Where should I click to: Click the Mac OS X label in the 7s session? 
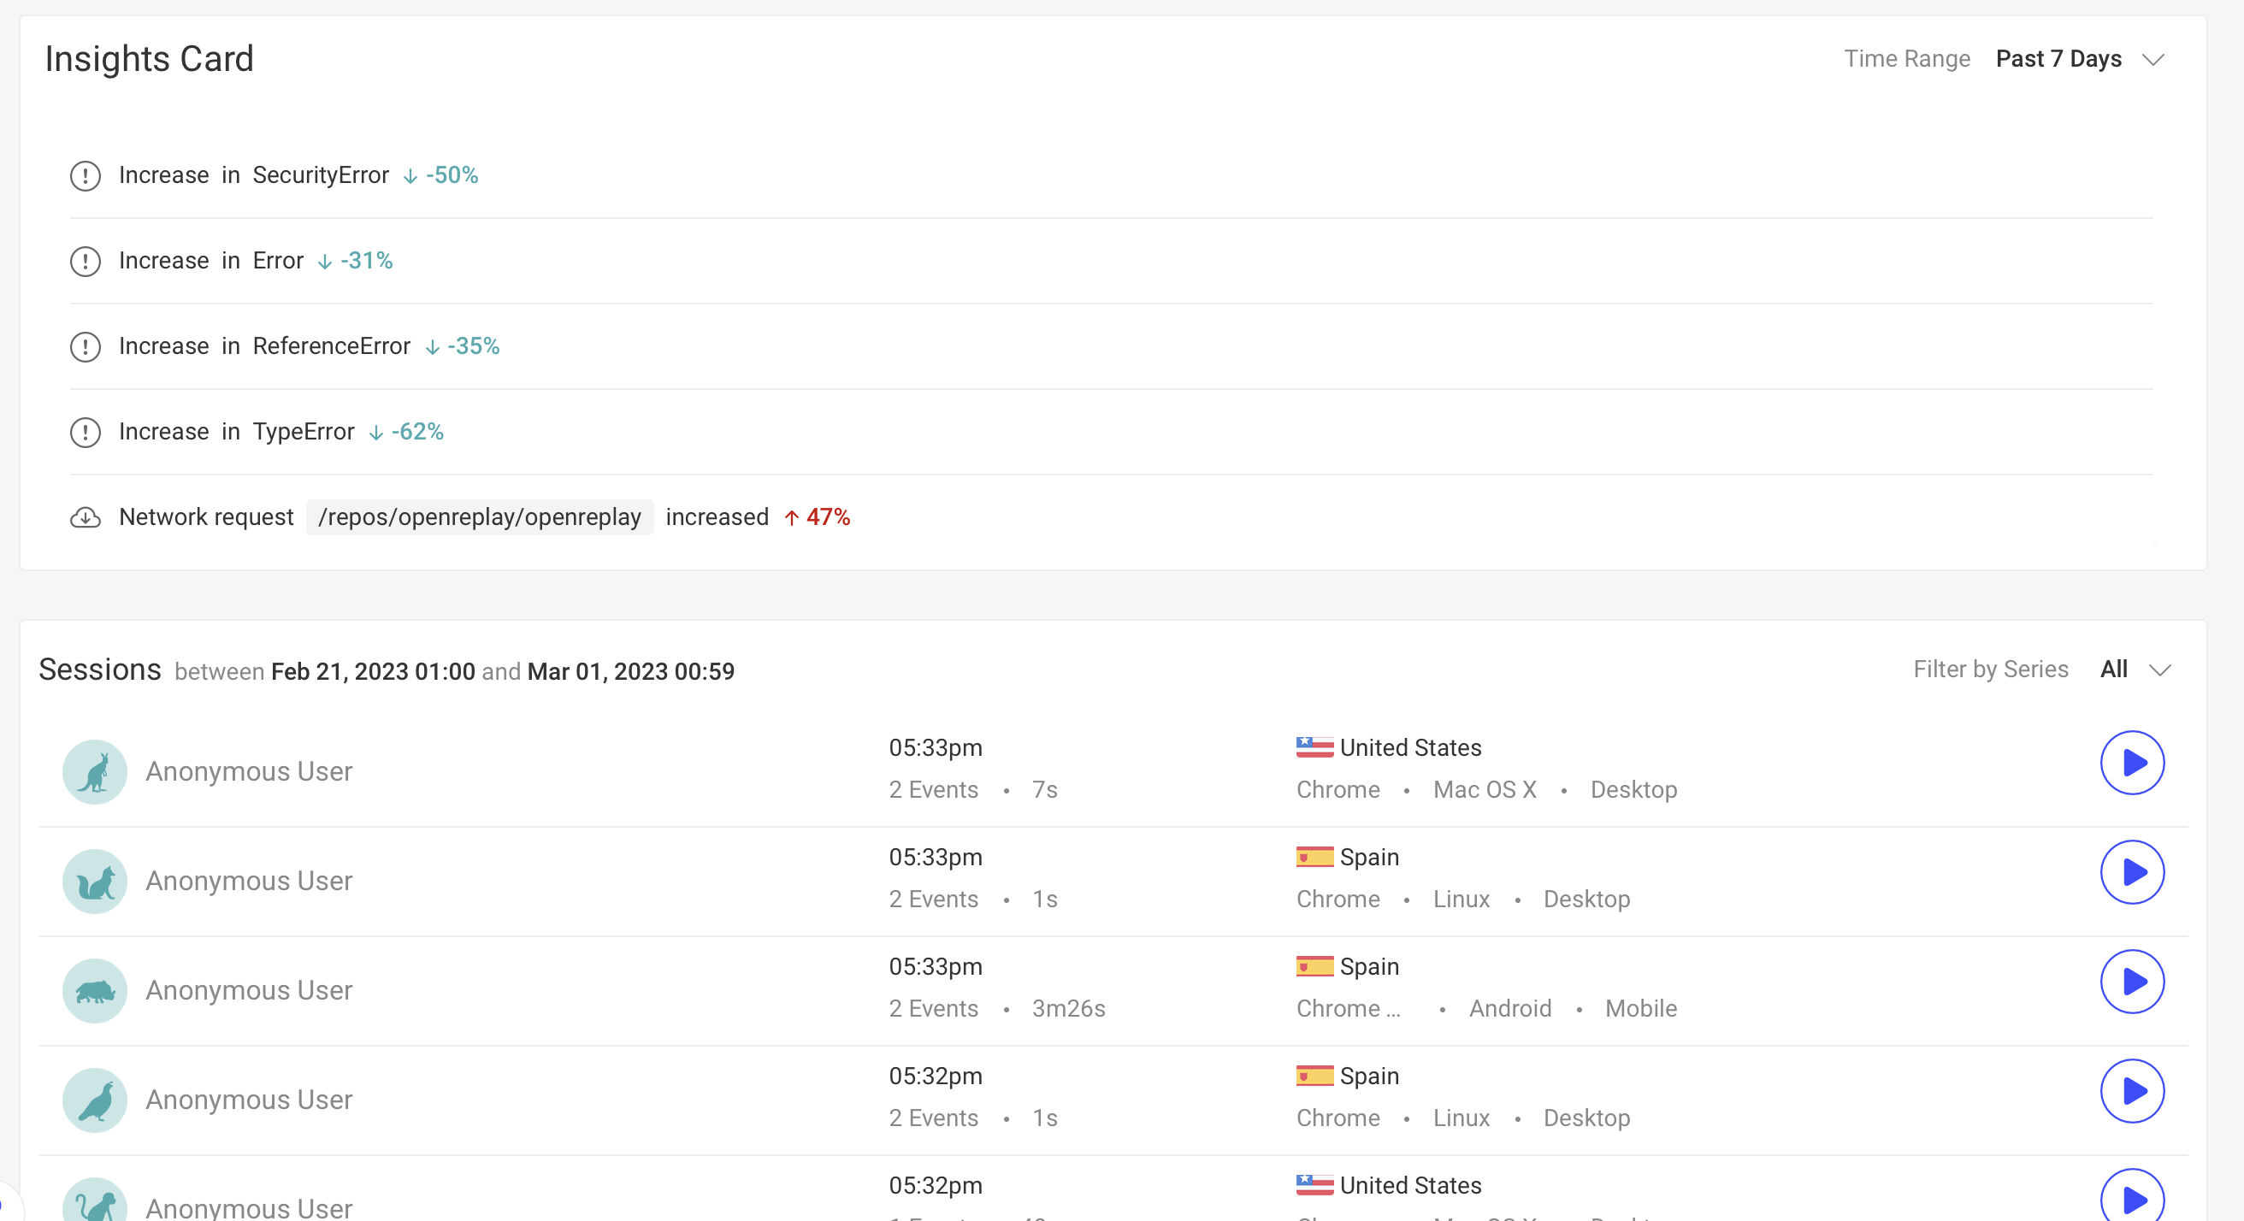pos(1485,790)
